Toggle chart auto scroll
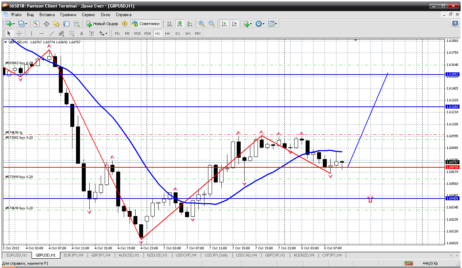Image resolution: width=462 pixels, height=268 pixels. (224, 24)
